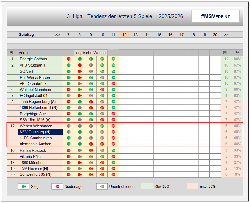Select highlighted matchday 12 in Spieltag row

[x=124, y=35]
